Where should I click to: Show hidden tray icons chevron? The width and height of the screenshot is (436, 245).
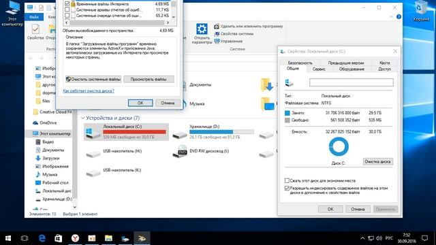(x=362, y=238)
